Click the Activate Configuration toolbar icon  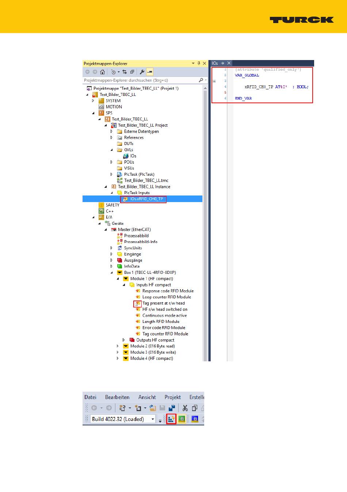171,419
